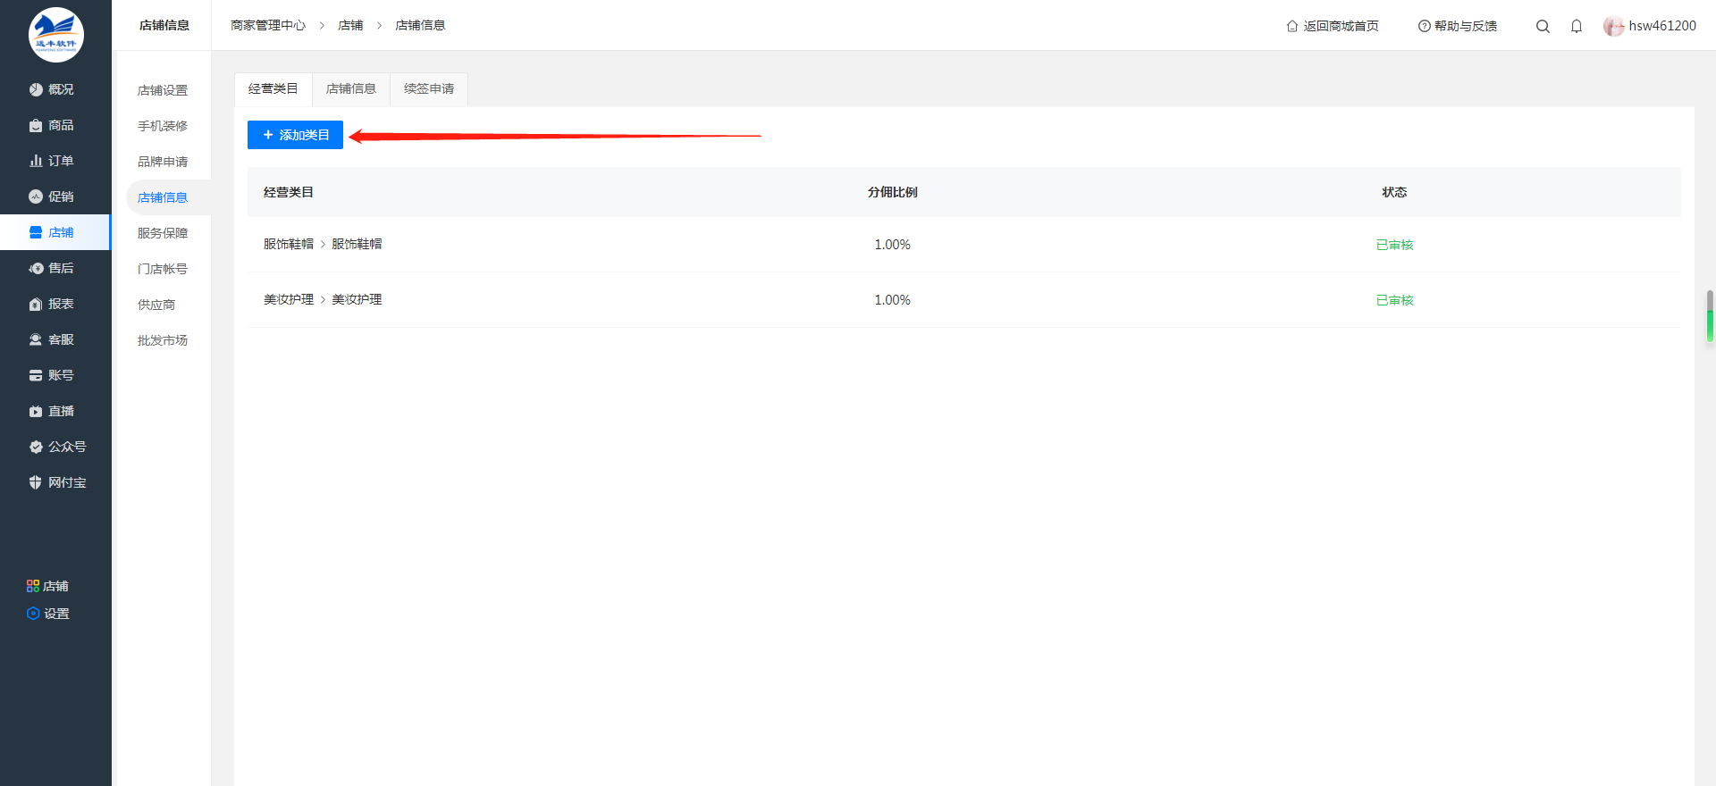
Task: Click the 商家管理中心 breadcrumb
Action: (268, 25)
